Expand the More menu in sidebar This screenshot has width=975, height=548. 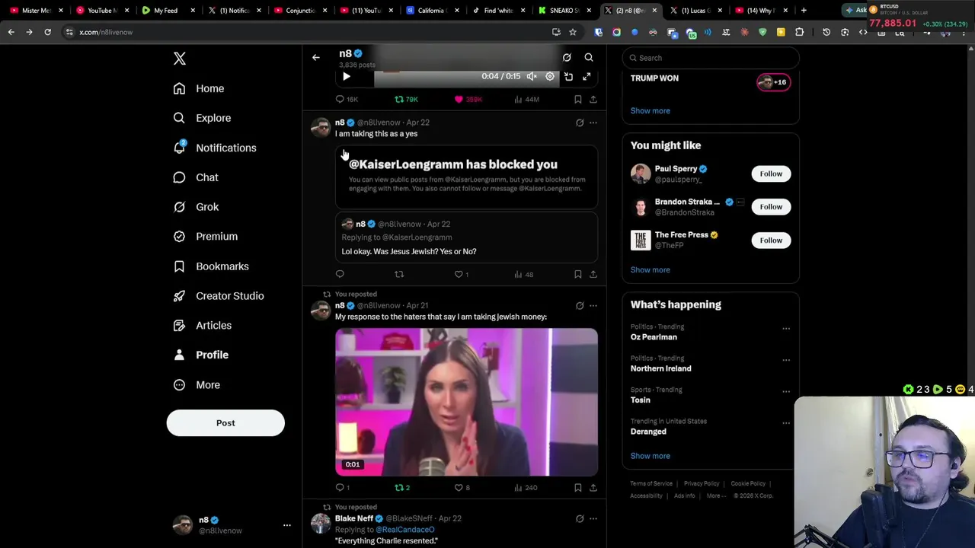click(x=197, y=385)
